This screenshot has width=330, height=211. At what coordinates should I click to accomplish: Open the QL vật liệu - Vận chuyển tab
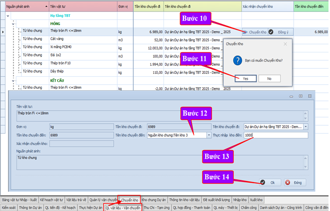[123, 207]
